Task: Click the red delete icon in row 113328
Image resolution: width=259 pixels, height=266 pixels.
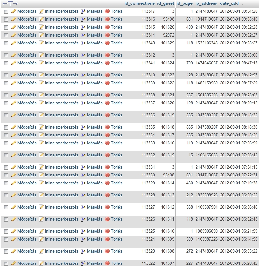Action: click(x=107, y=195)
